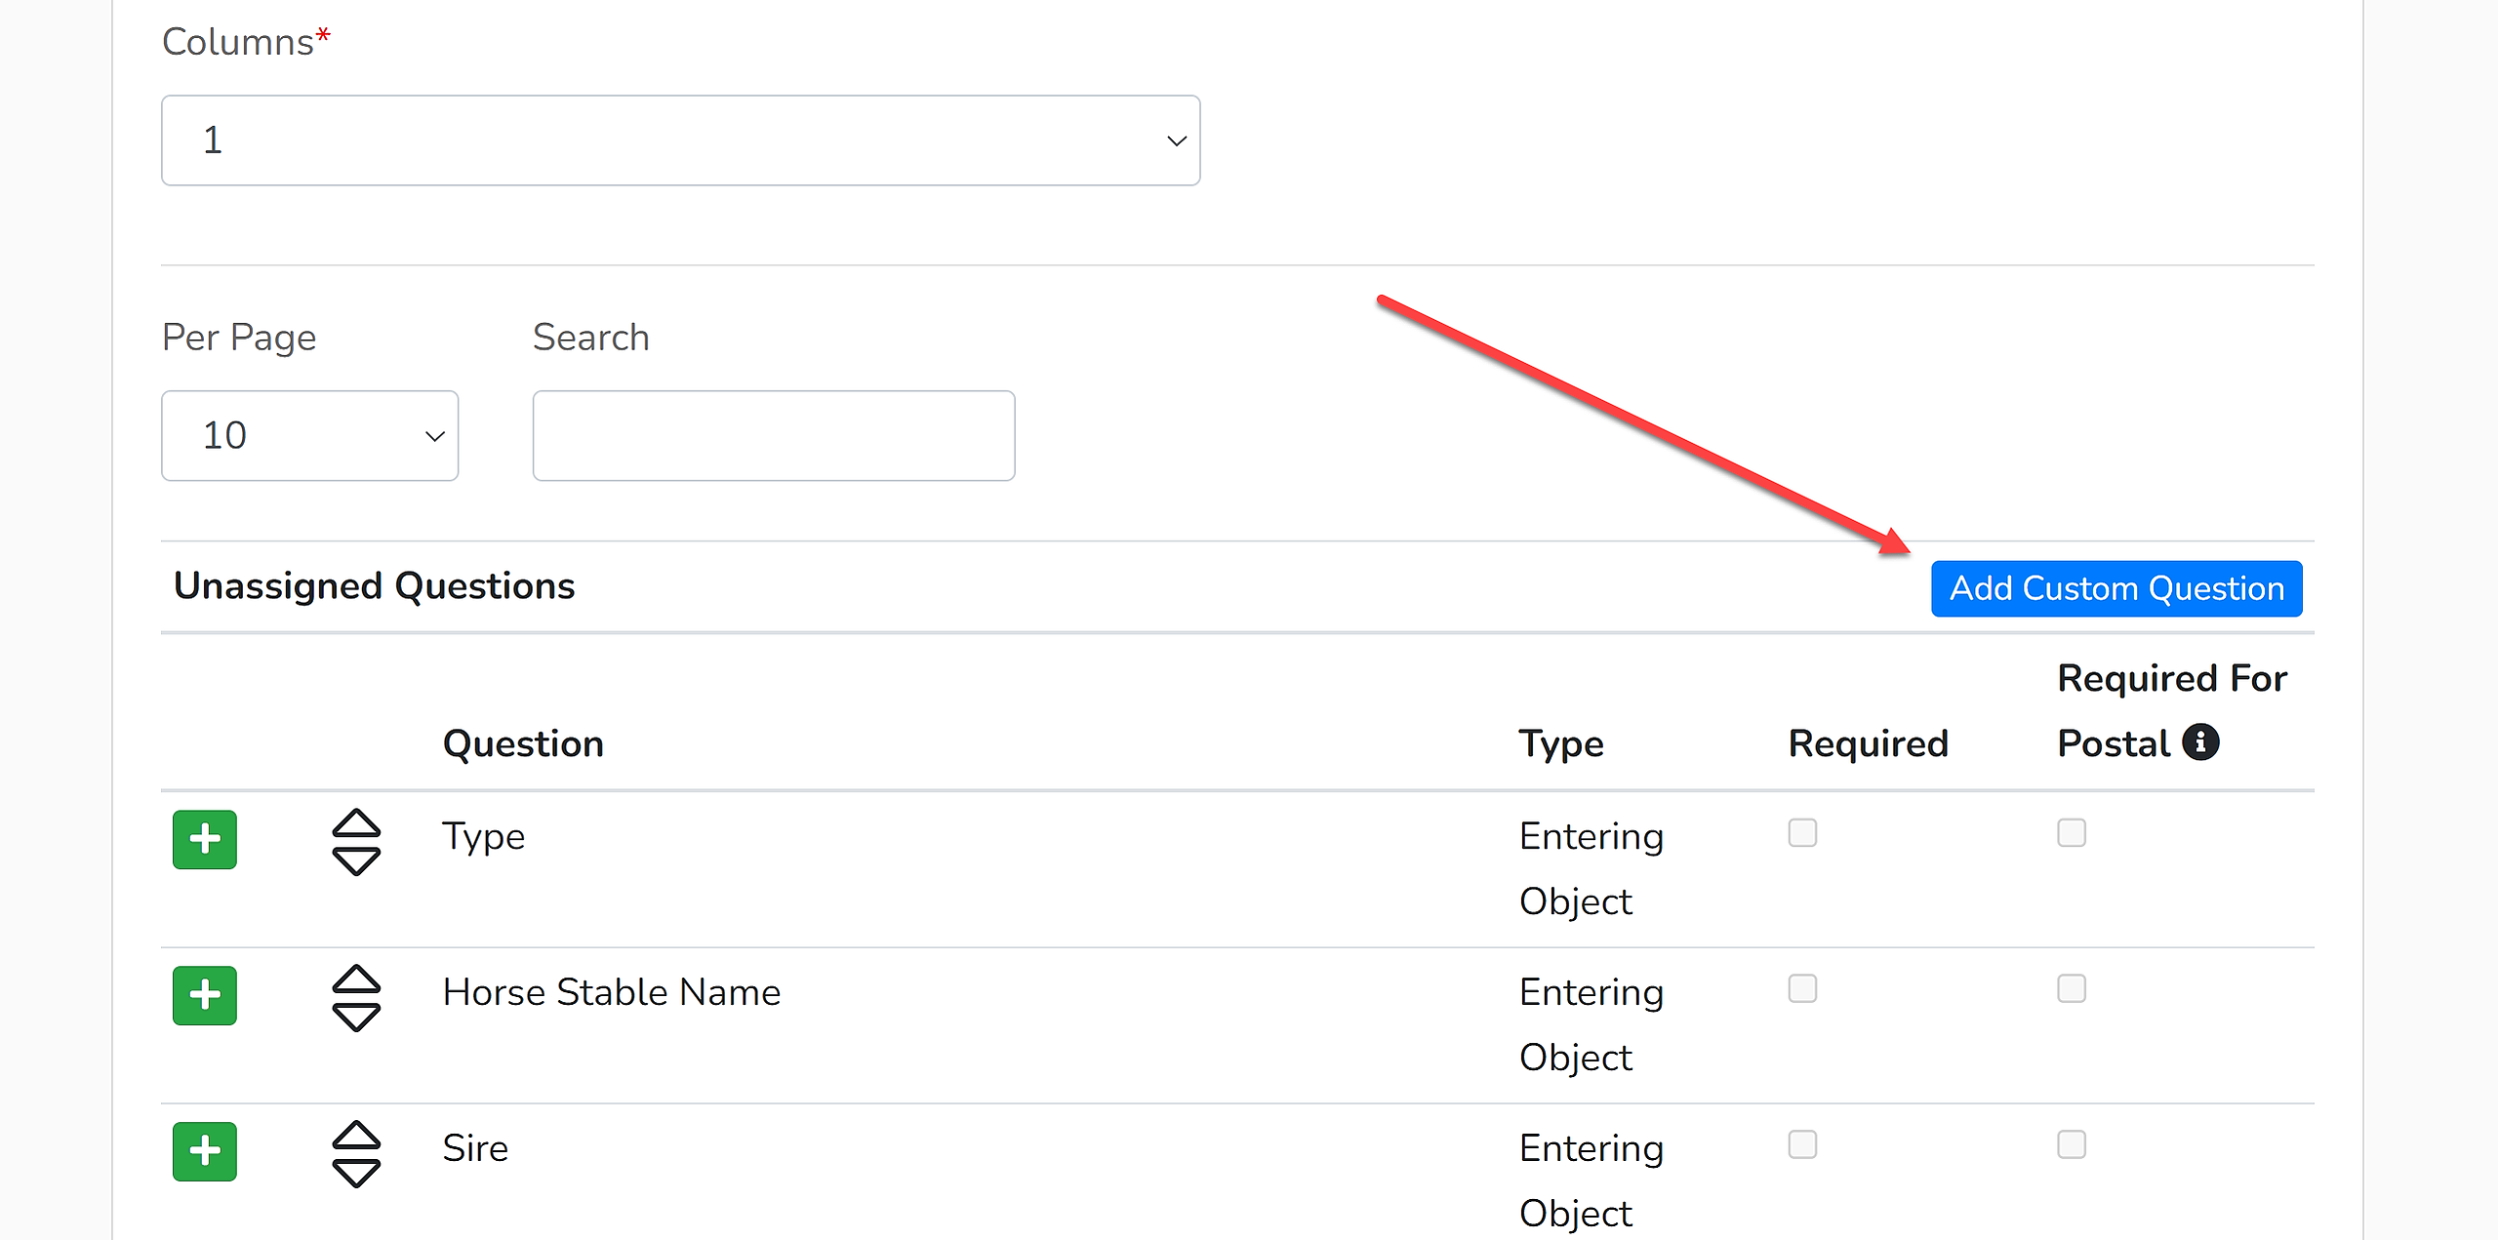Check Required box for Type question

point(1801,833)
